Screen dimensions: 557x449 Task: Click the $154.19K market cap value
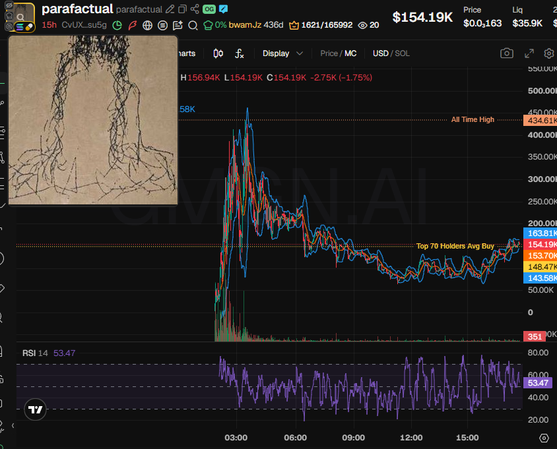(422, 17)
